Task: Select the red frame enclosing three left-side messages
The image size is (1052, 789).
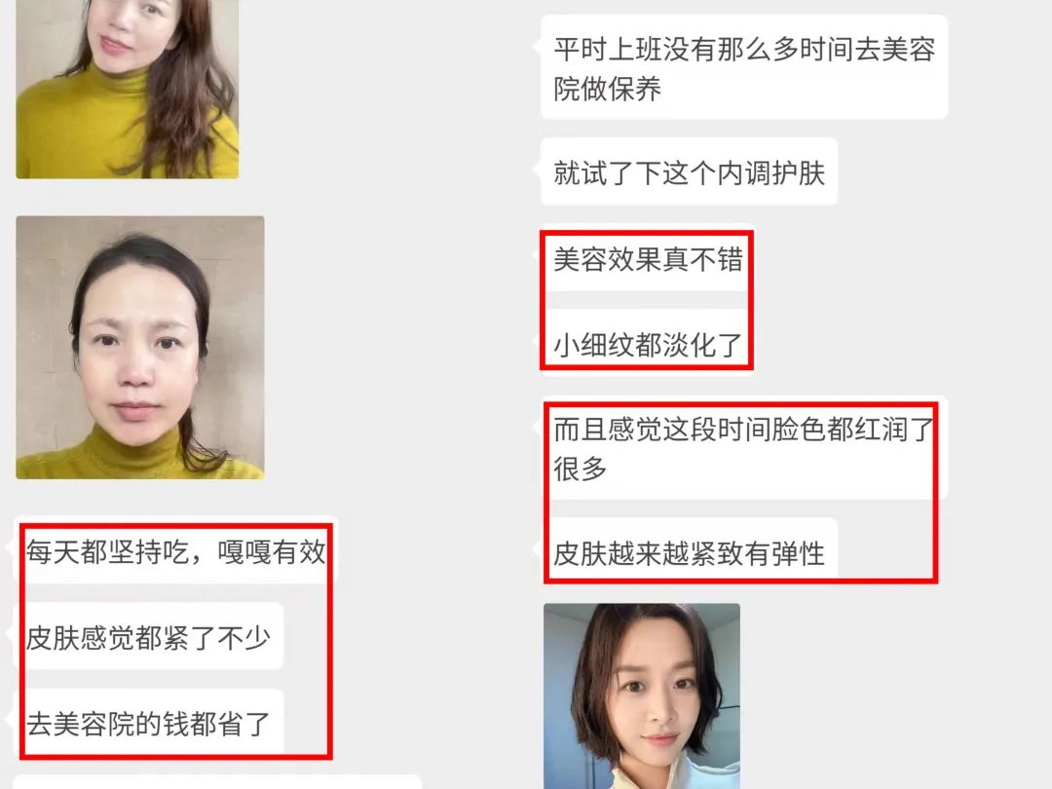Action: tap(175, 641)
